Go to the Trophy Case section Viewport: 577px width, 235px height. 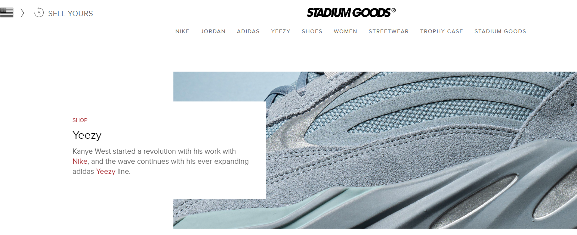pos(441,31)
